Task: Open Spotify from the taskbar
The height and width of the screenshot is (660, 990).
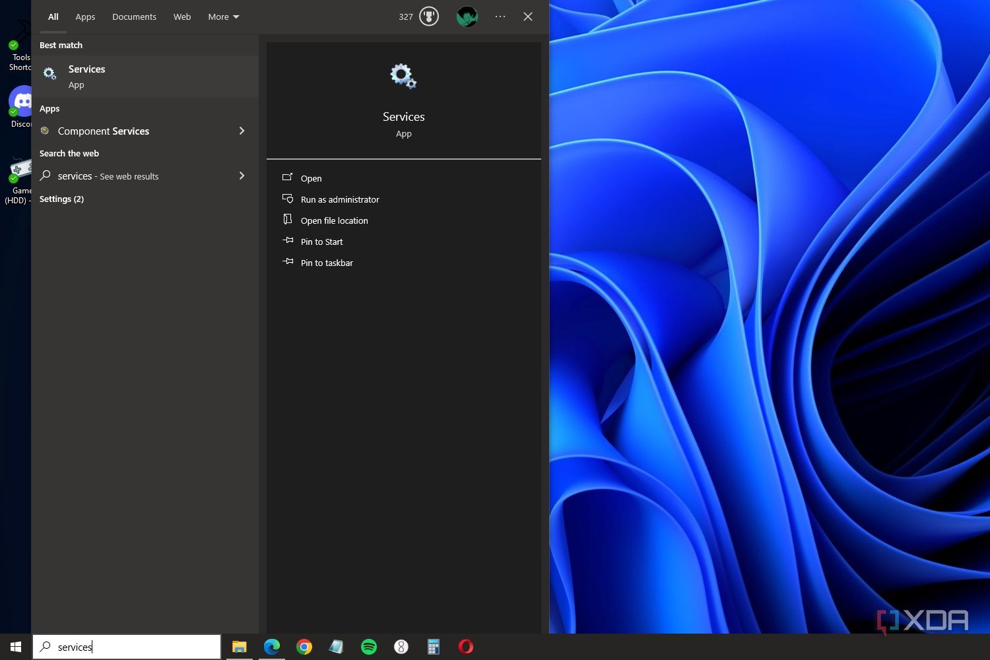Action: (369, 647)
